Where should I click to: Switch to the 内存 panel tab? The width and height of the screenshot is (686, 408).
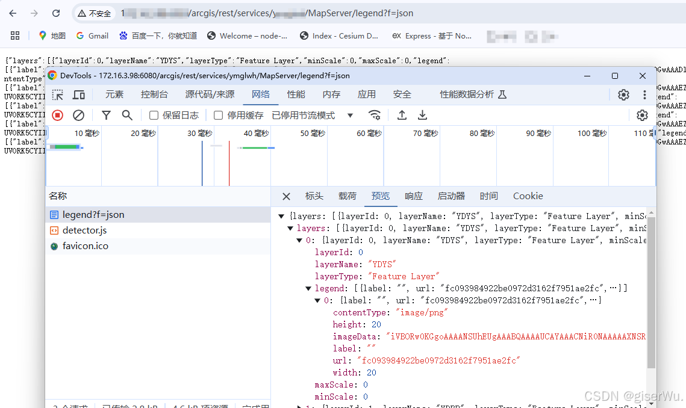pos(331,94)
